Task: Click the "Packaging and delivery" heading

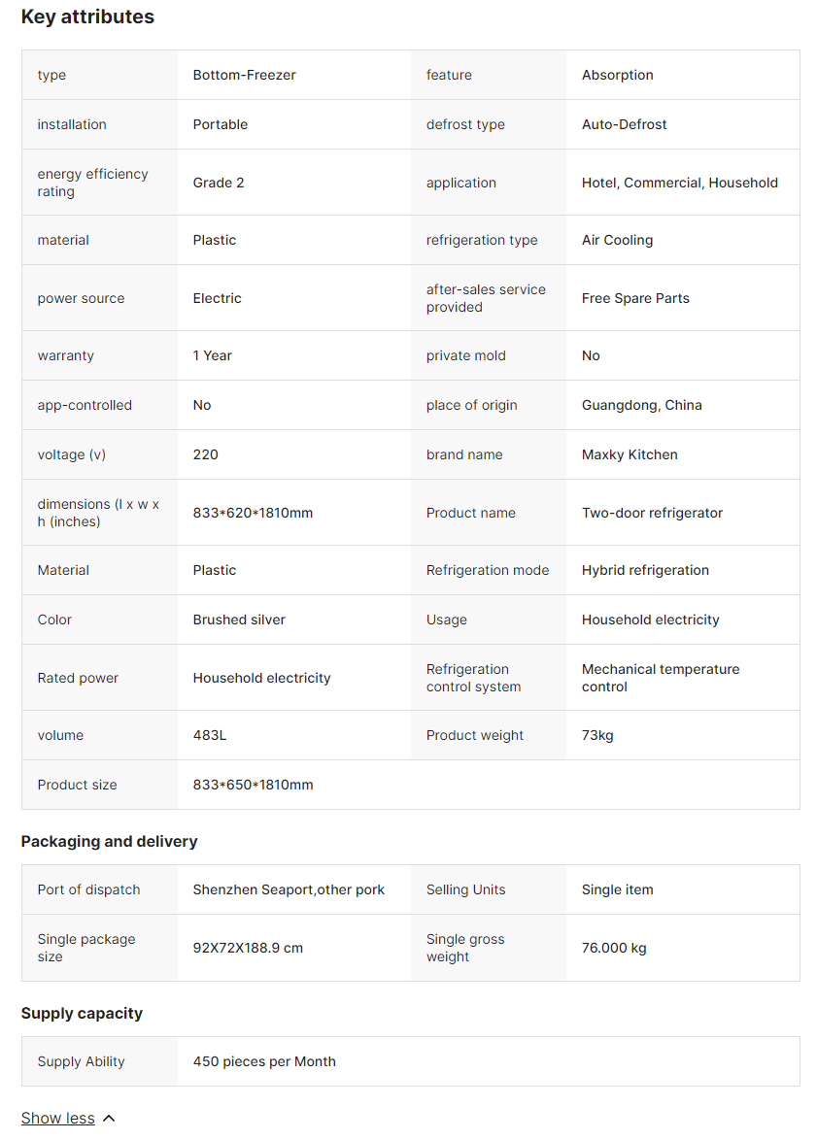Action: click(x=109, y=841)
